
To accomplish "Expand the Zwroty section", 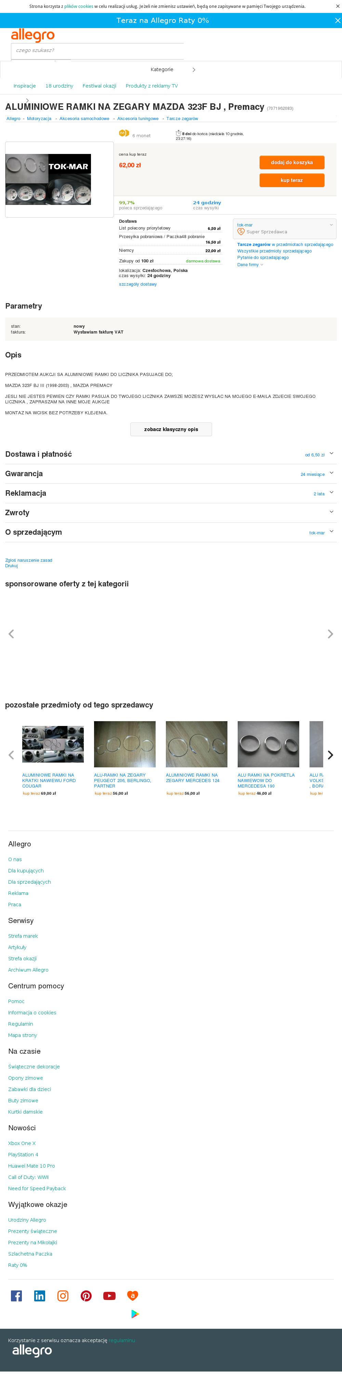I will [171, 512].
